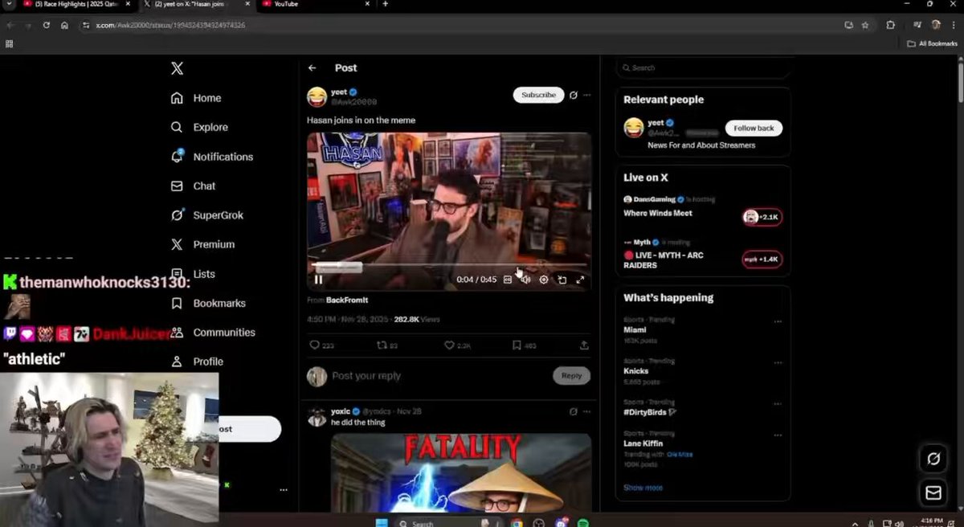Screen dimensions: 964x527
Task: Bookmark yeet's post
Action: coord(517,345)
